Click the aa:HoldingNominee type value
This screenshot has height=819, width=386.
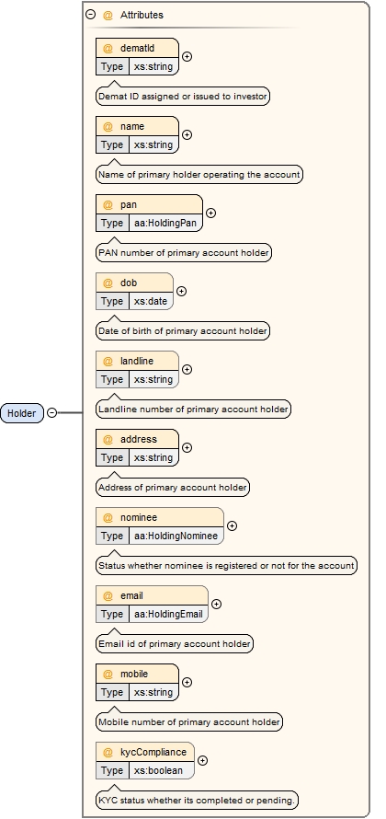pos(176,536)
